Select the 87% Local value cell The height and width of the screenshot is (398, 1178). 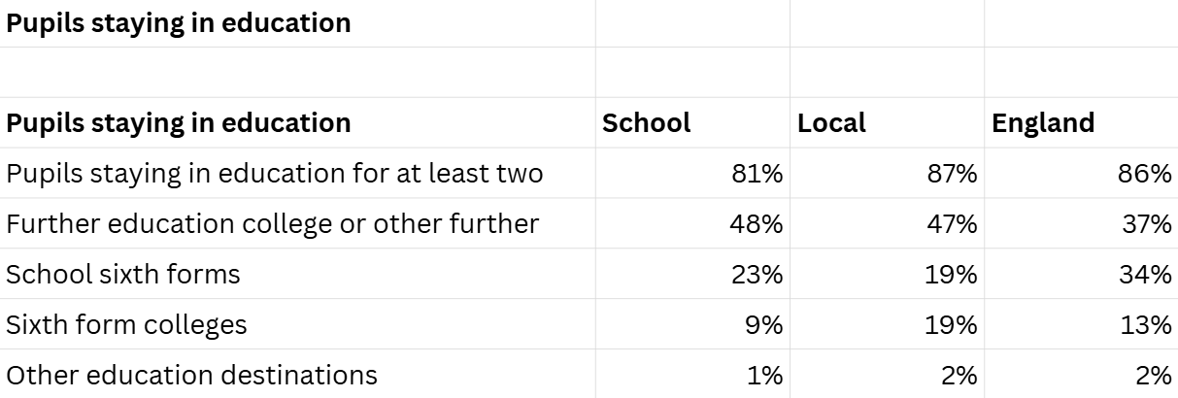click(951, 174)
